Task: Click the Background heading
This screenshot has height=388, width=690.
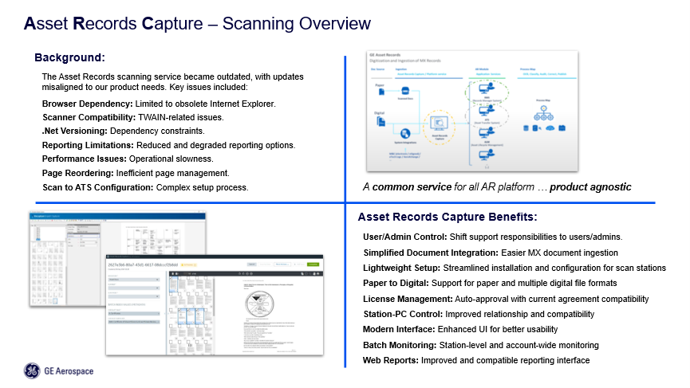Action: point(69,57)
